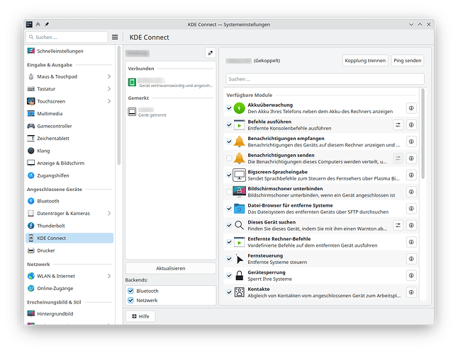Viewport: 458px width, 353px height.
Task: Click the Hilfe button
Action: point(140,316)
